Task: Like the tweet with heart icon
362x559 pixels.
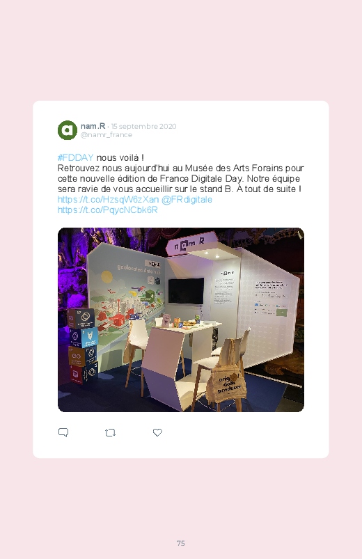Action: [x=157, y=432]
